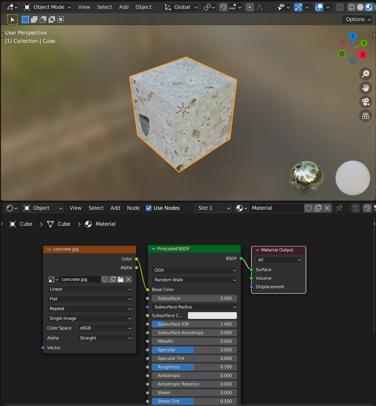Viewport: 376px width, 406px height.
Task: Pin the node editor material with pin icon
Action: pyautogui.click(x=339, y=208)
